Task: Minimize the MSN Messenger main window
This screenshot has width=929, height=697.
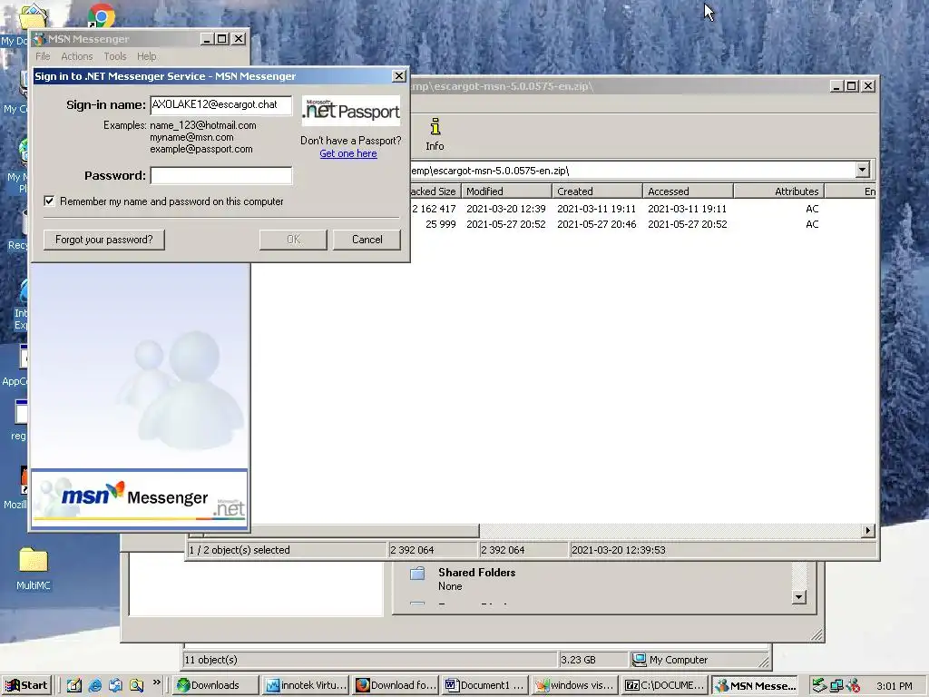Action: [207, 39]
